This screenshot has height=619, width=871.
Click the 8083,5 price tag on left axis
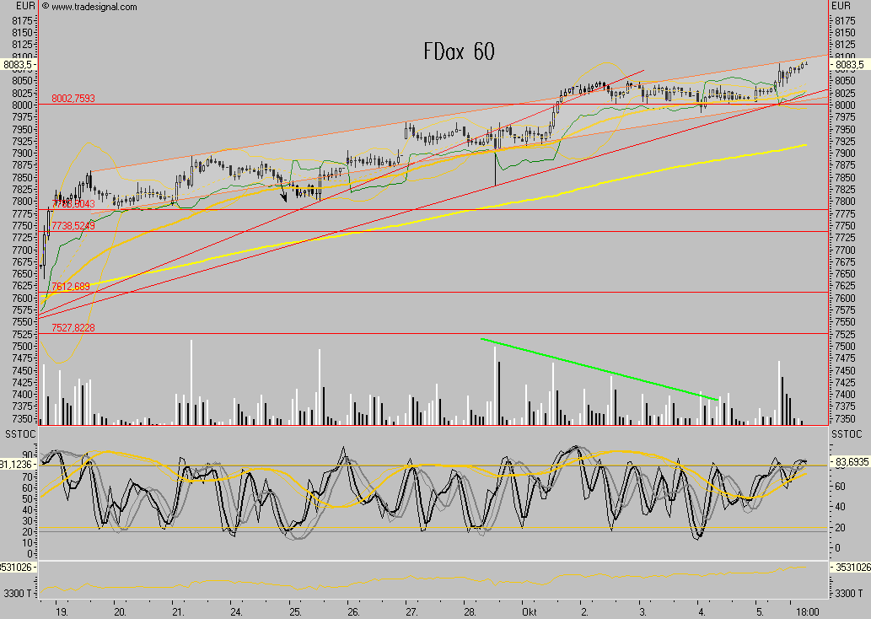coord(18,64)
